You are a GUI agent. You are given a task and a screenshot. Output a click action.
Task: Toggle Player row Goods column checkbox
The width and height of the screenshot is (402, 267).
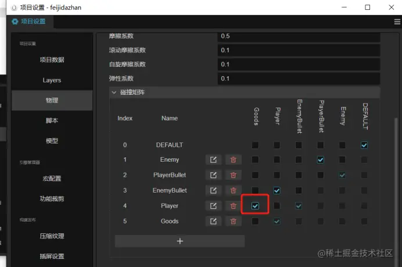click(255, 206)
